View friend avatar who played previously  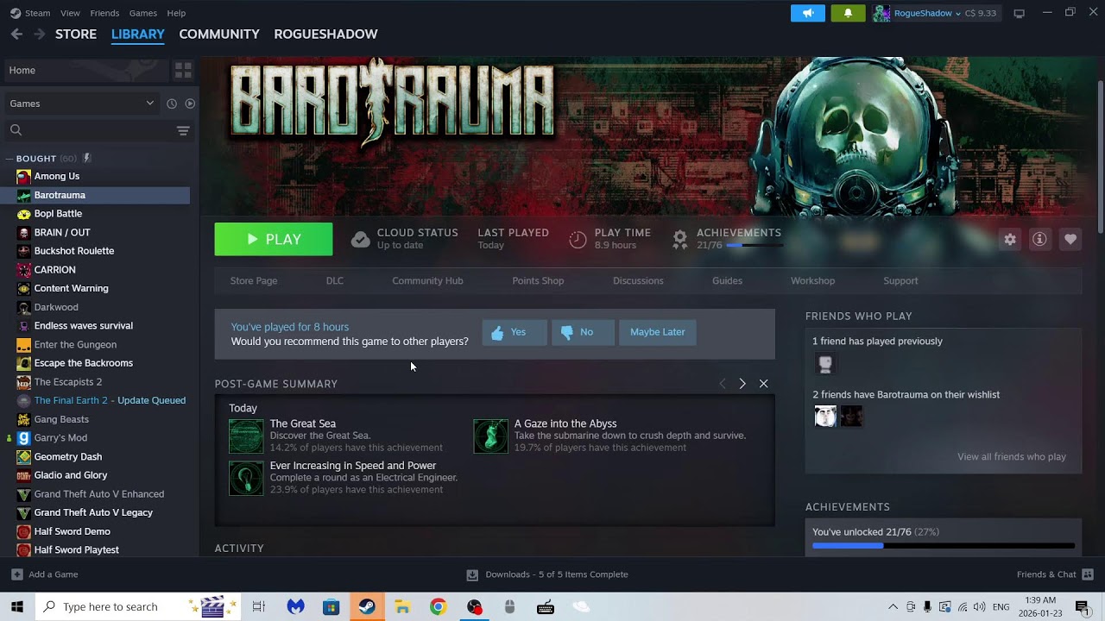point(825,363)
